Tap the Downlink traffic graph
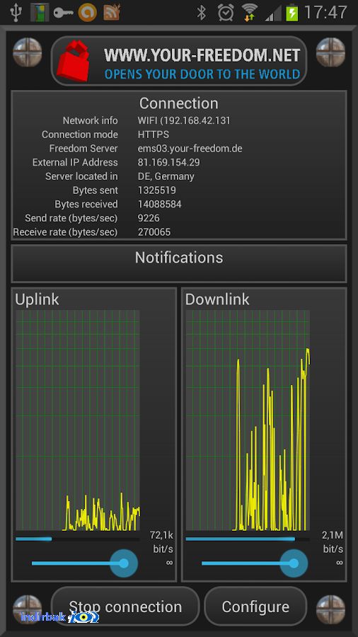The width and height of the screenshot is (358, 637). [x=248, y=420]
